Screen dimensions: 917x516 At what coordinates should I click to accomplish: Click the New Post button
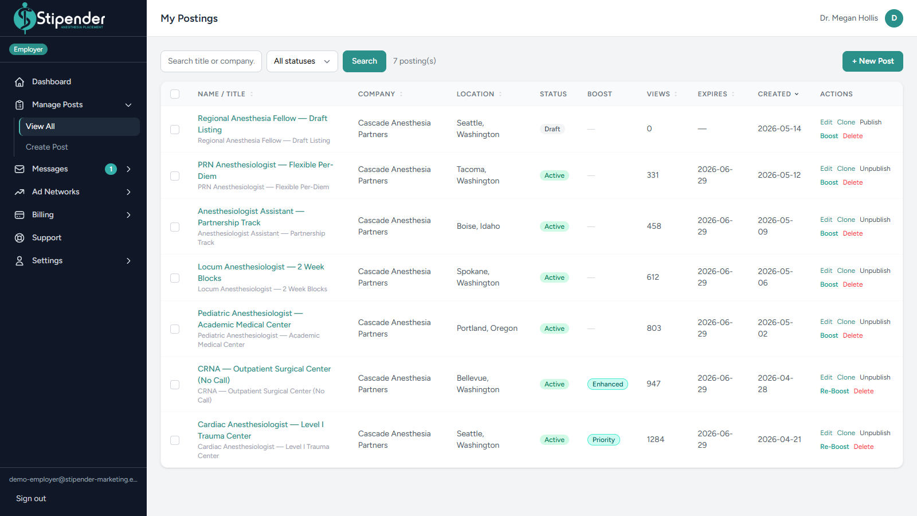click(x=872, y=61)
